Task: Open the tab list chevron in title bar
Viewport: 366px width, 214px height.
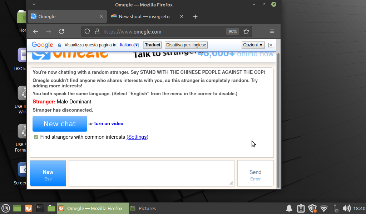Action: click(34, 4)
